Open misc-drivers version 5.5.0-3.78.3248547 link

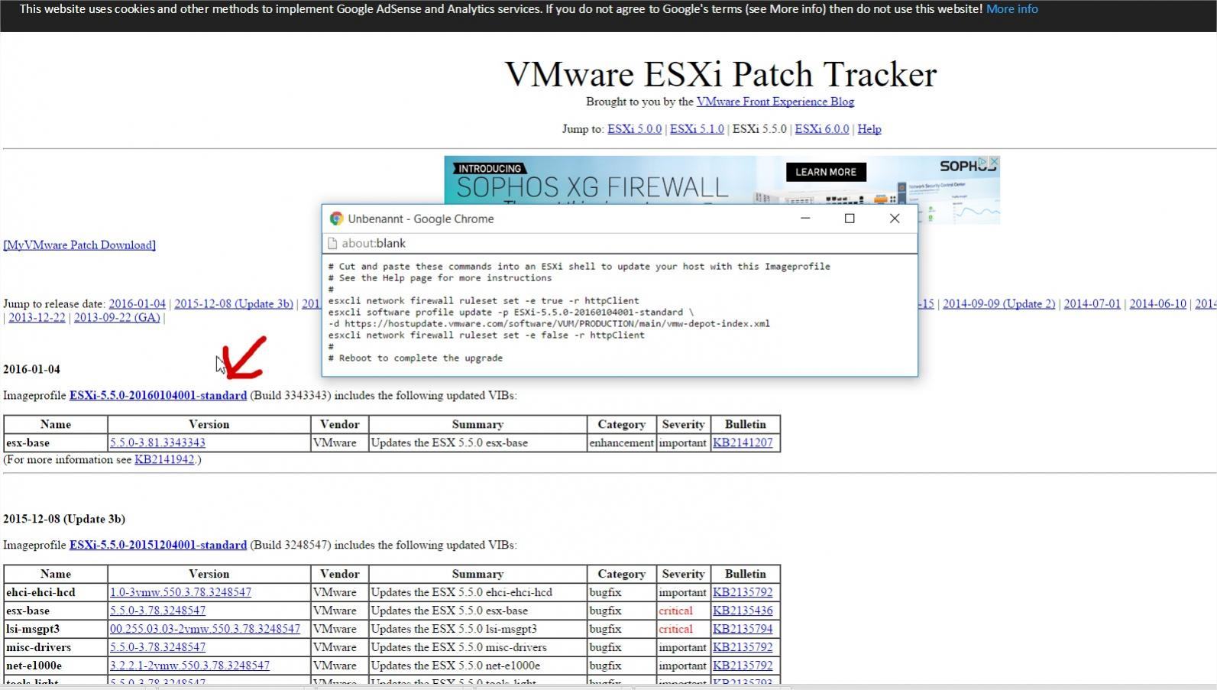[x=157, y=648]
